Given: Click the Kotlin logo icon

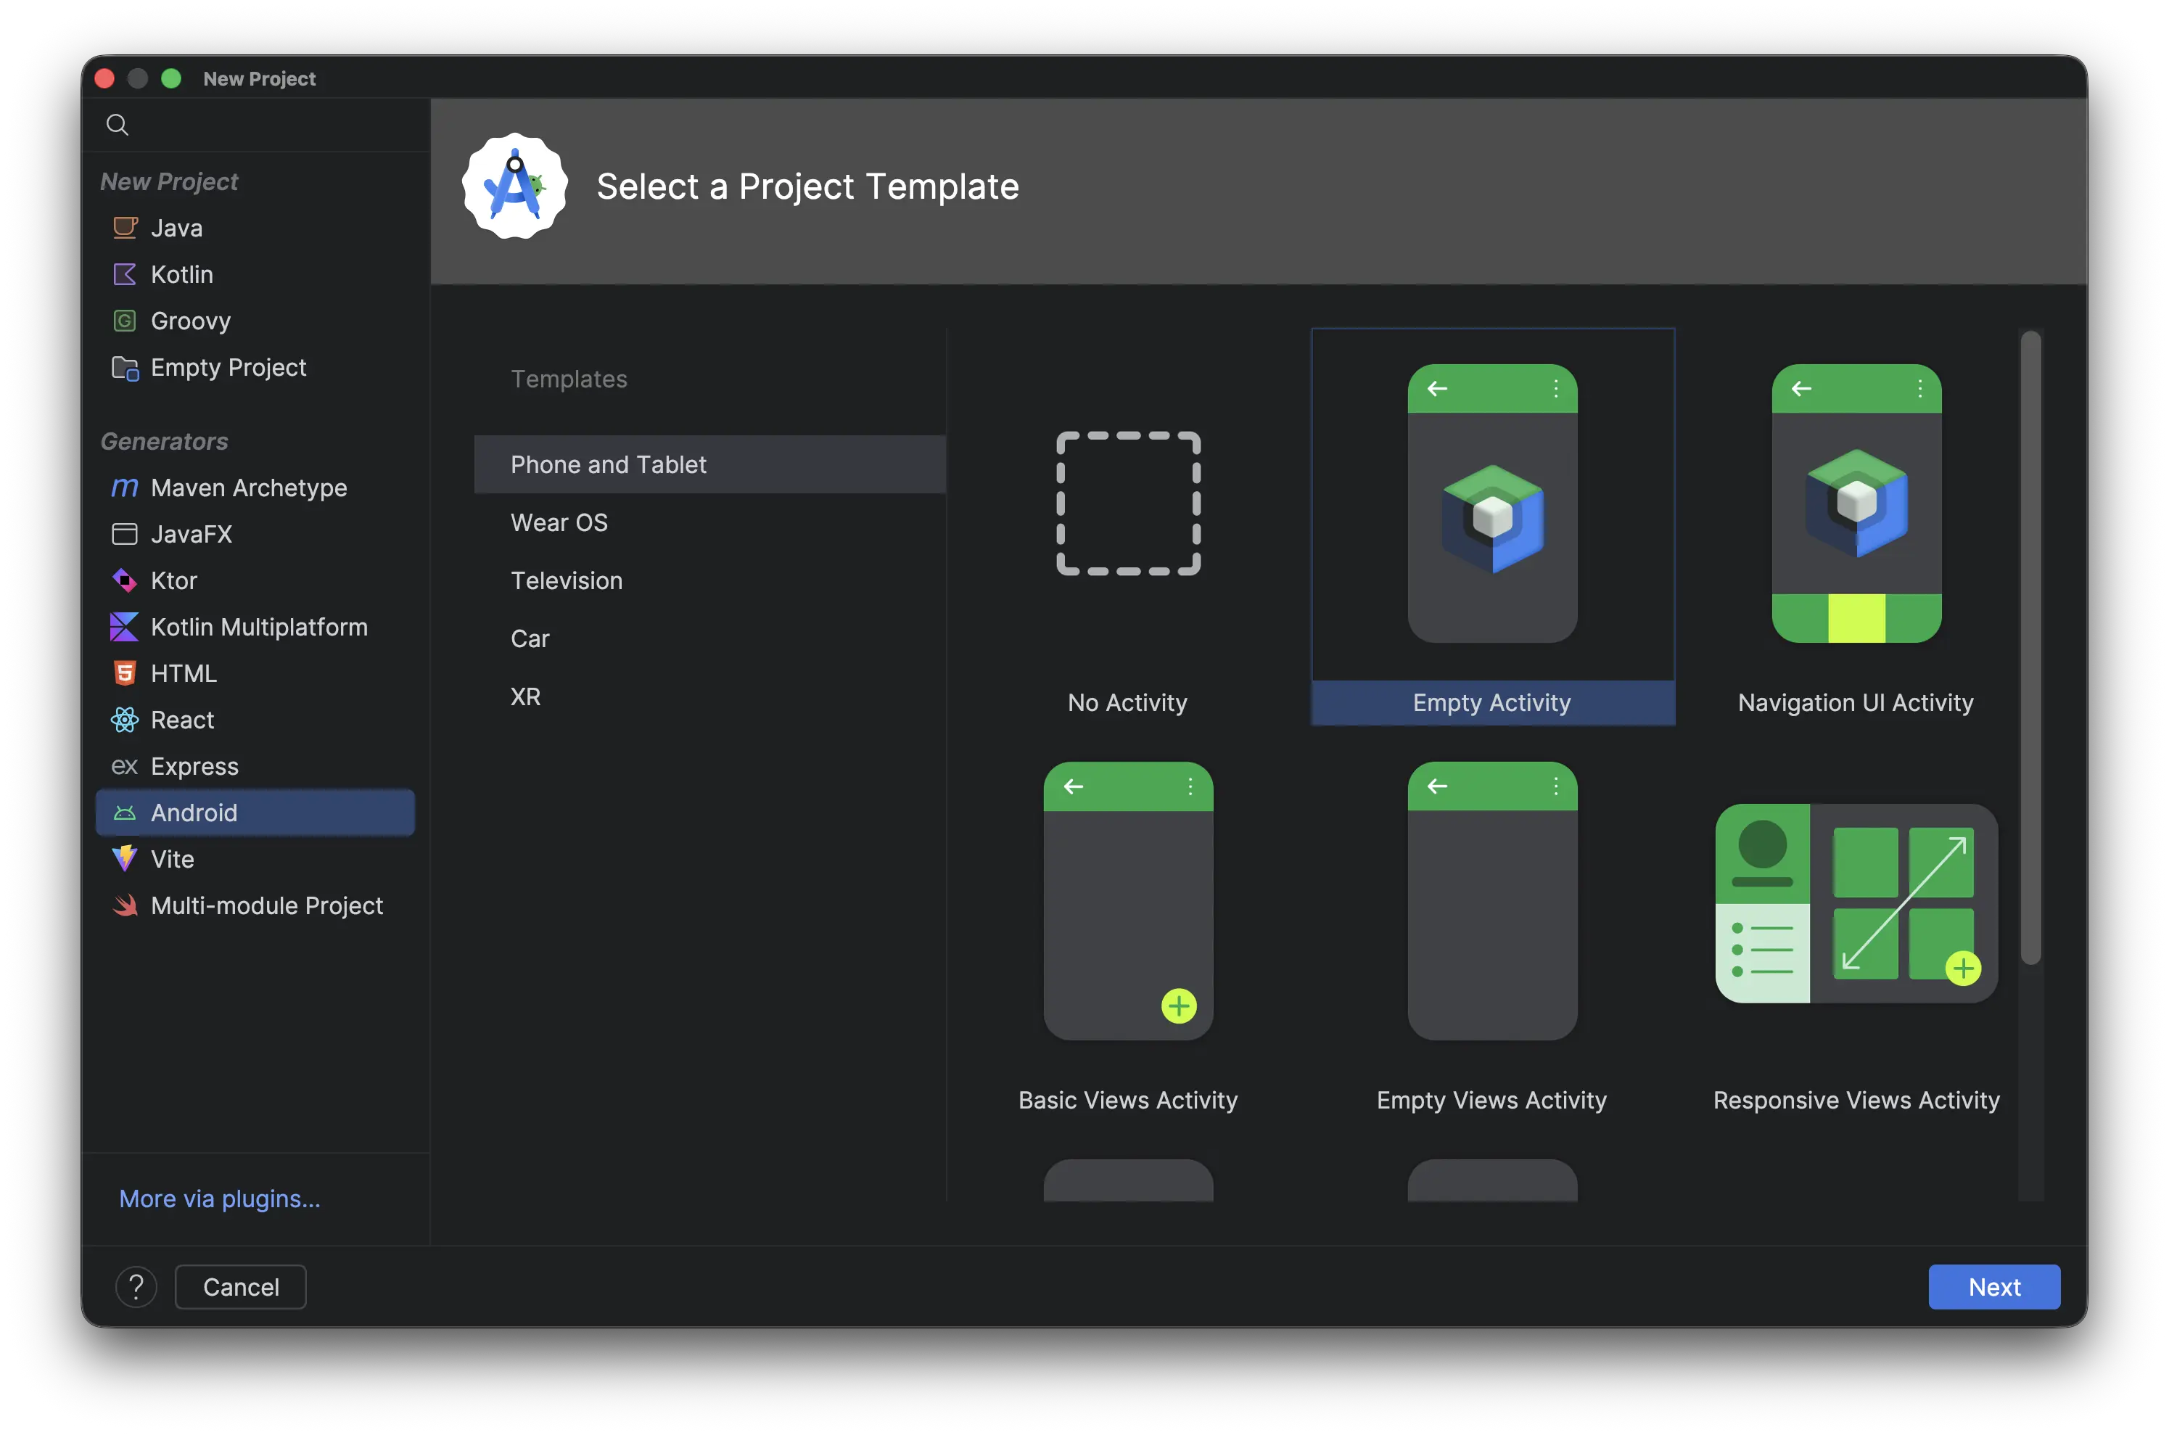Looking at the screenshot, I should point(125,274).
